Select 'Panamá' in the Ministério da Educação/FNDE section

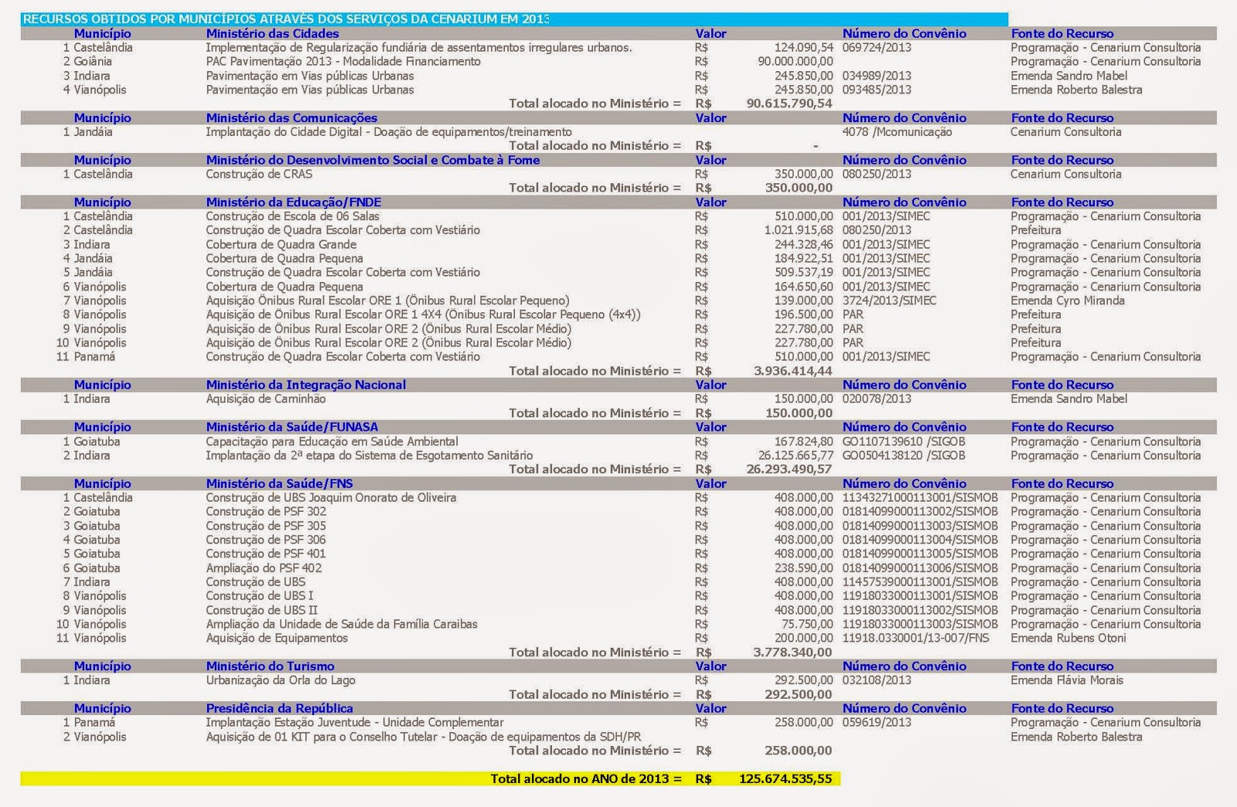(x=94, y=356)
